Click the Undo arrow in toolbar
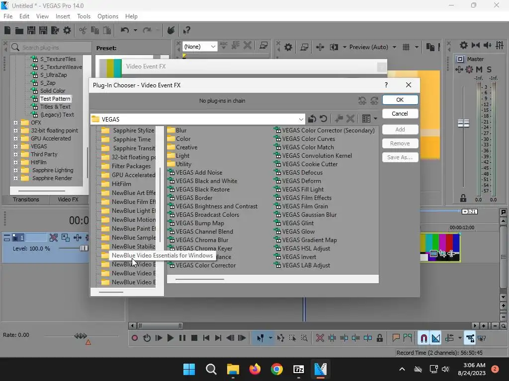The image size is (509, 381). click(124, 30)
